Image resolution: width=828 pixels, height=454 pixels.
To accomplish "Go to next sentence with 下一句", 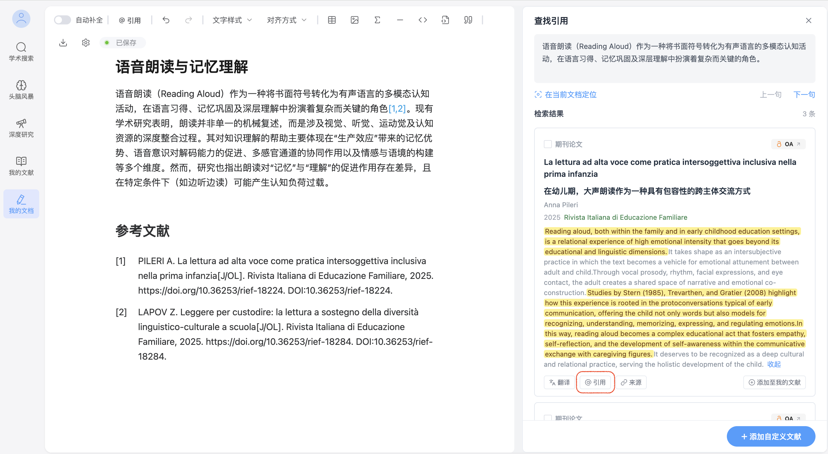I will 804,95.
